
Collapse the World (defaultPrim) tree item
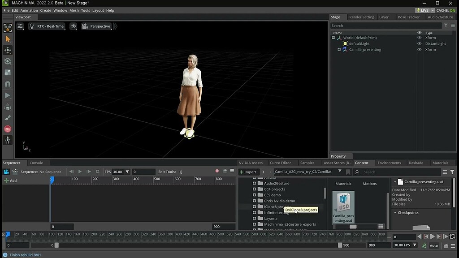pyautogui.click(x=333, y=38)
